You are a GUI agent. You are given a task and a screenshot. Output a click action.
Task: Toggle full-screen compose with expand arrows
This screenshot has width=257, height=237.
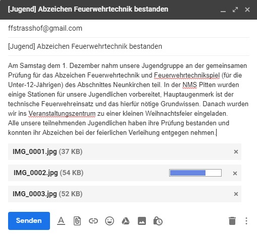pyautogui.click(x=235, y=10)
